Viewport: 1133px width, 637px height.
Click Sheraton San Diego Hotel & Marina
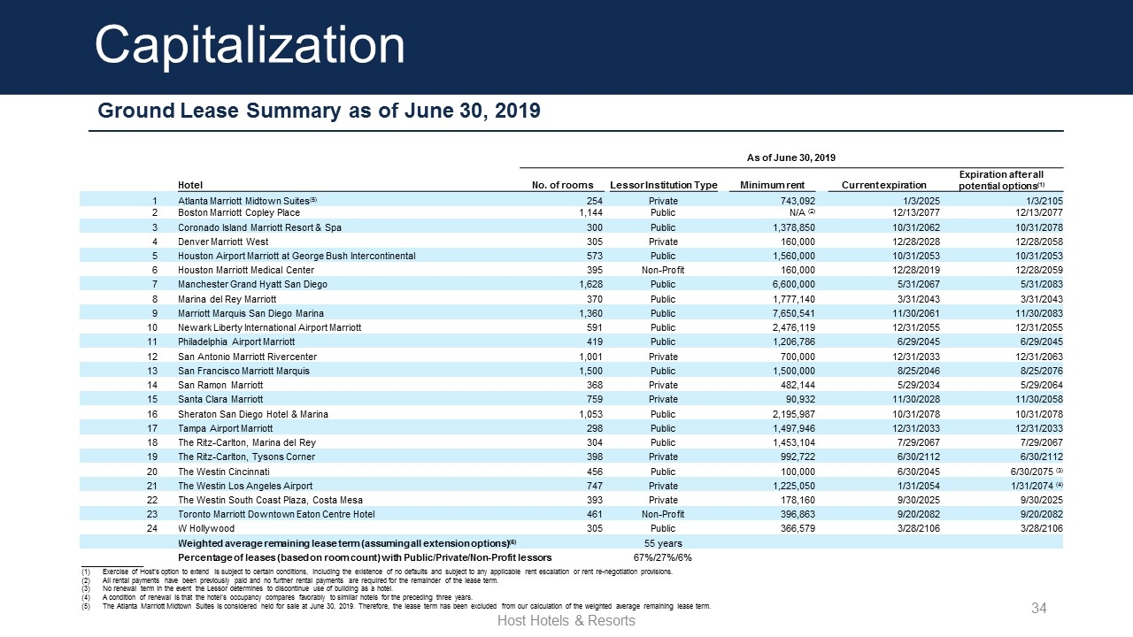click(x=253, y=414)
